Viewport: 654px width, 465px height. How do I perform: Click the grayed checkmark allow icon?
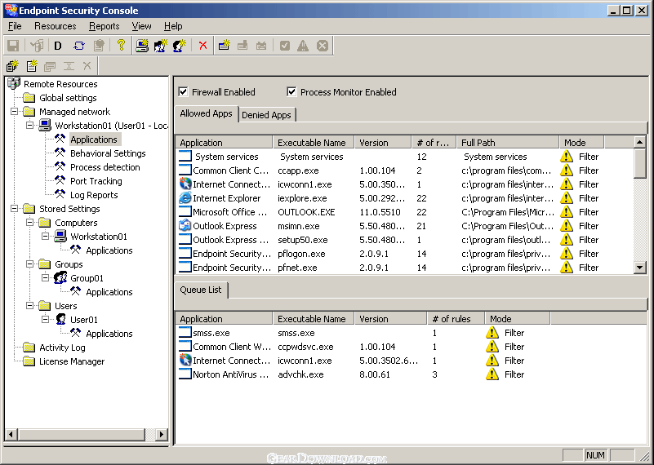coord(285,46)
